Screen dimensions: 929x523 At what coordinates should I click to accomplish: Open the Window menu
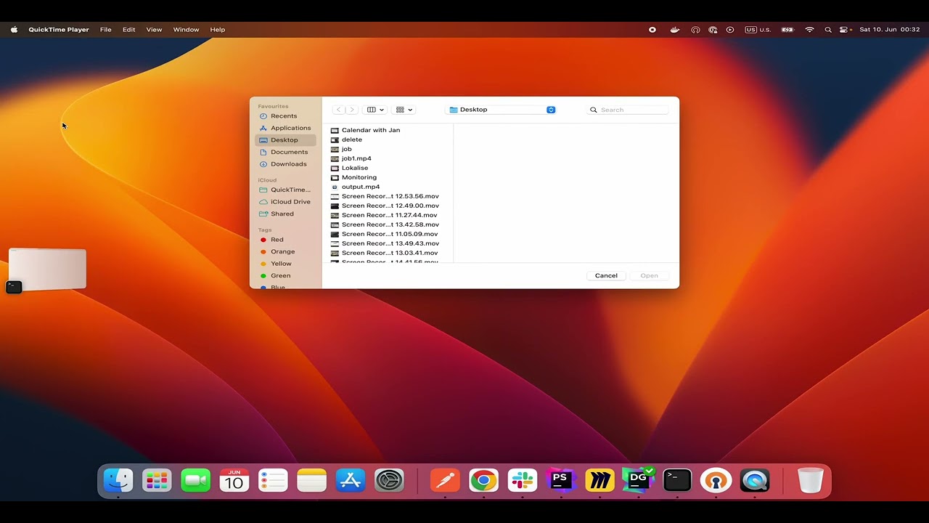point(186,30)
